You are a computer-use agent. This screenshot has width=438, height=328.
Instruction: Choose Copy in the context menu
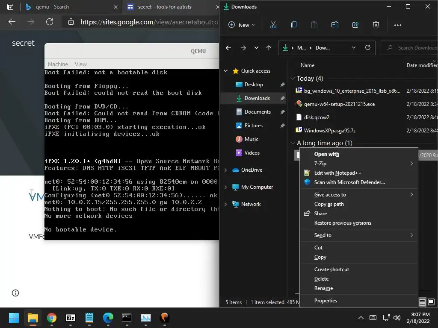(x=359, y=257)
